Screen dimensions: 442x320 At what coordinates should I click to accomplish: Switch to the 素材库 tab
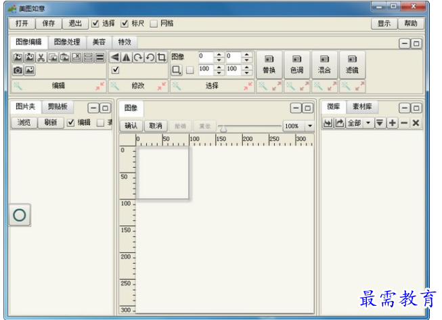tap(362, 106)
